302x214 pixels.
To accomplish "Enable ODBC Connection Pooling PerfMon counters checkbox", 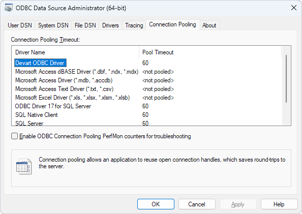I will (14, 136).
